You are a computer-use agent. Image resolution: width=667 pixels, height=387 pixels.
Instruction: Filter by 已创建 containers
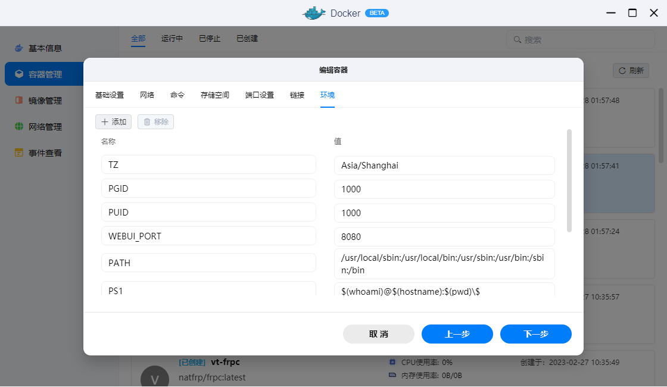tap(247, 39)
